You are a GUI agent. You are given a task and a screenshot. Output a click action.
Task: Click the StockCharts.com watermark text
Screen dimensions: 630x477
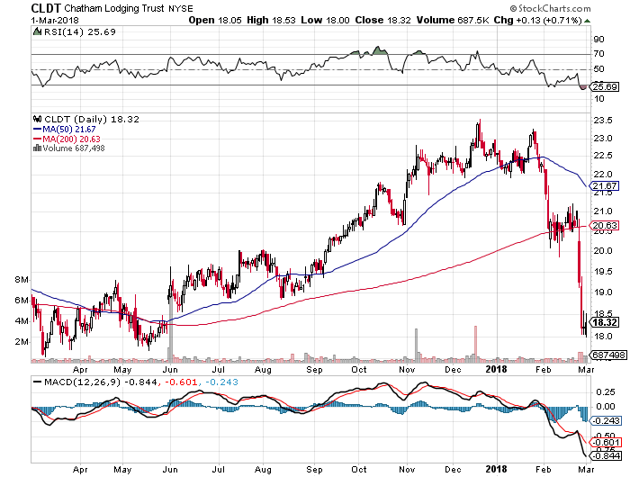coord(551,8)
